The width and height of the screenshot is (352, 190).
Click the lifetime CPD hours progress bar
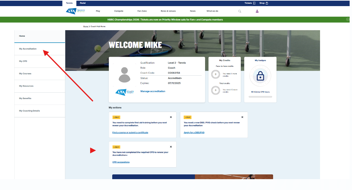[260, 97]
